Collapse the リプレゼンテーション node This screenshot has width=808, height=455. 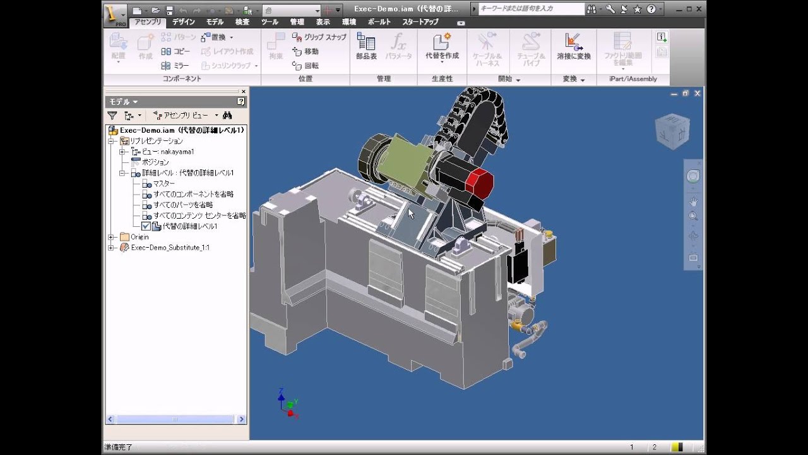coord(111,141)
